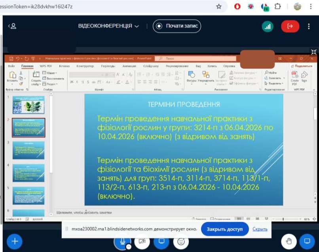Open the Конструктор ribbon tab
The height and width of the screenshot is (252, 319).
pyautogui.click(x=85, y=66)
